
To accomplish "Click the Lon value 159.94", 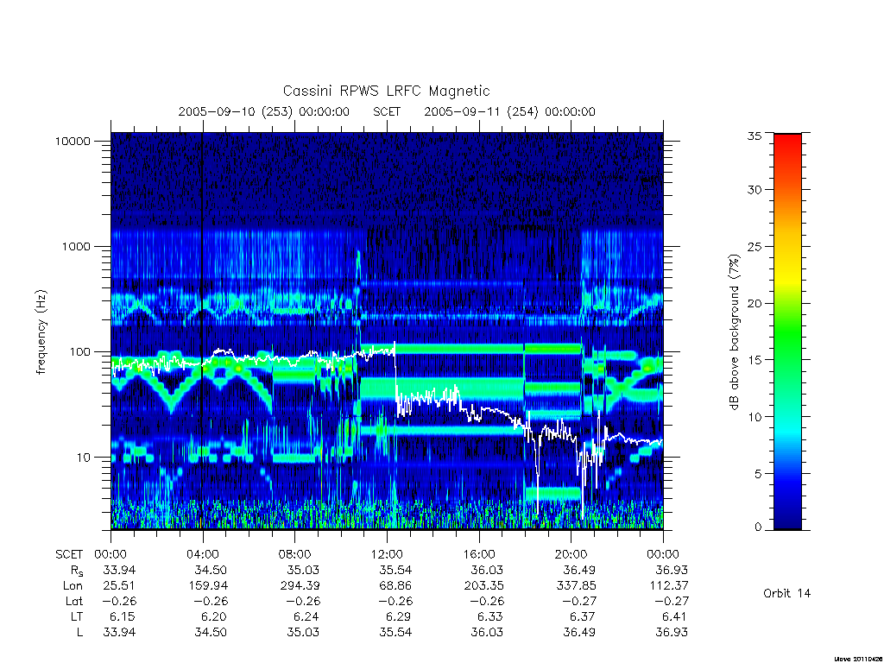I will point(208,586).
